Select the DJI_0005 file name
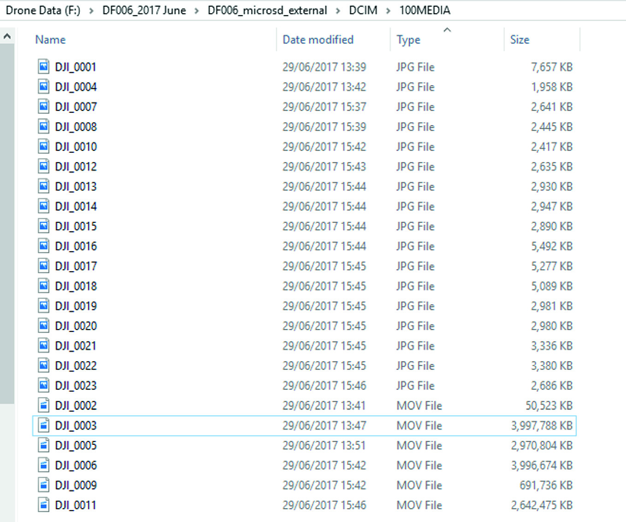The width and height of the screenshot is (626, 522). pyautogui.click(x=76, y=446)
